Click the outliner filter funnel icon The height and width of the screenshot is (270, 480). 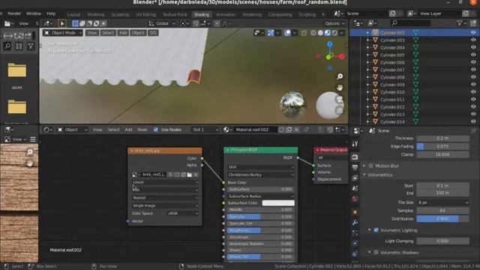tap(460, 23)
